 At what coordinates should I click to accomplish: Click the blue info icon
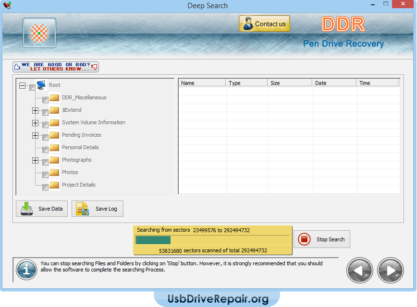click(x=26, y=270)
